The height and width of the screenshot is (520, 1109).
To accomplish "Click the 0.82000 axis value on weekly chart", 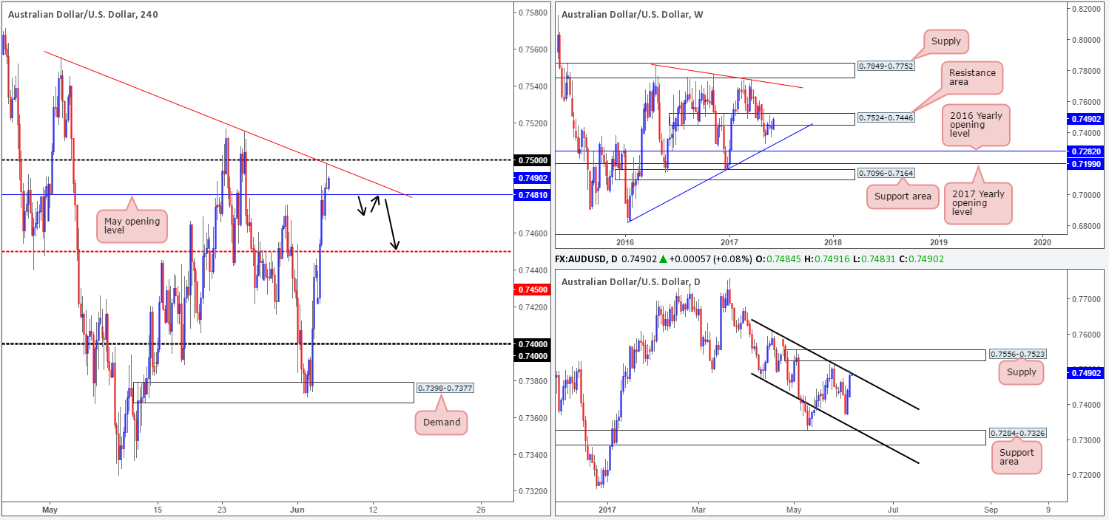I will (1088, 9).
